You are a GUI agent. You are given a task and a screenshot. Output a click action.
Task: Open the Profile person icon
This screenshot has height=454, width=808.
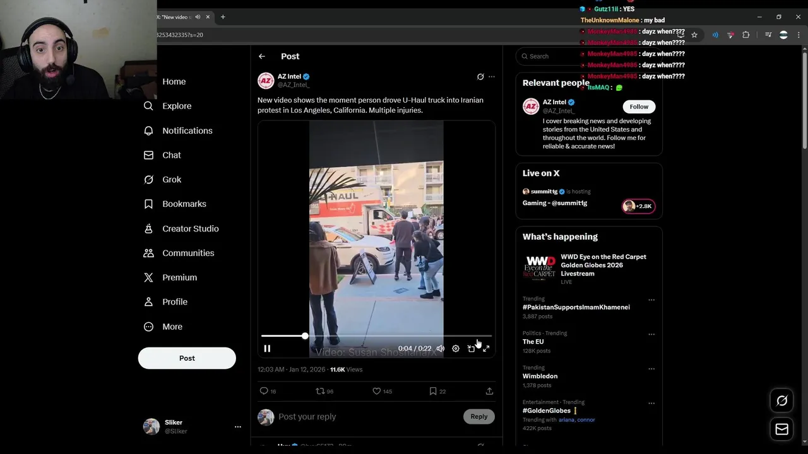coord(148,302)
